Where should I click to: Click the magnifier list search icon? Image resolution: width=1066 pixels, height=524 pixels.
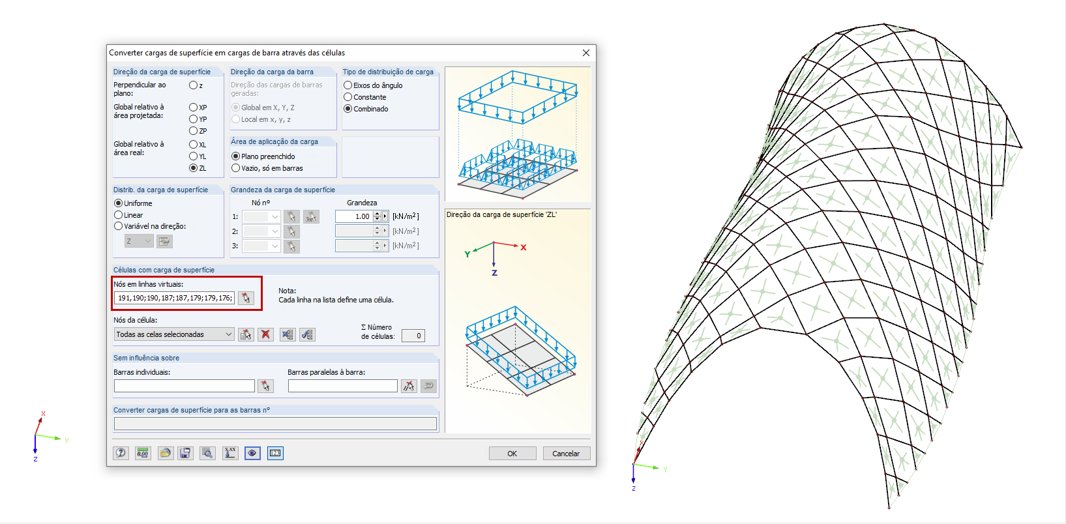(x=207, y=453)
